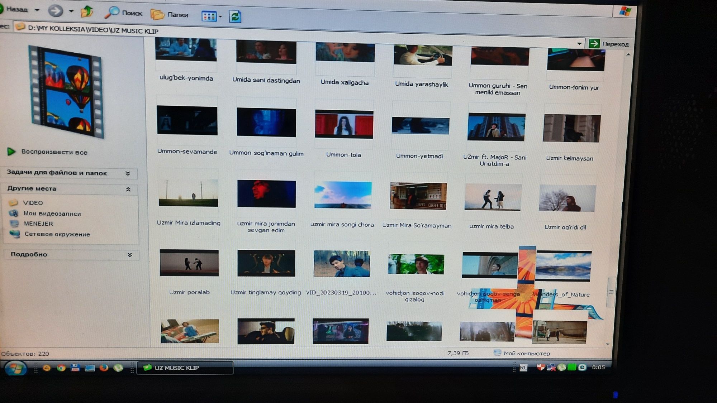Select the Ummon-tola video thumbnail
The height and width of the screenshot is (403, 717).
click(x=344, y=124)
